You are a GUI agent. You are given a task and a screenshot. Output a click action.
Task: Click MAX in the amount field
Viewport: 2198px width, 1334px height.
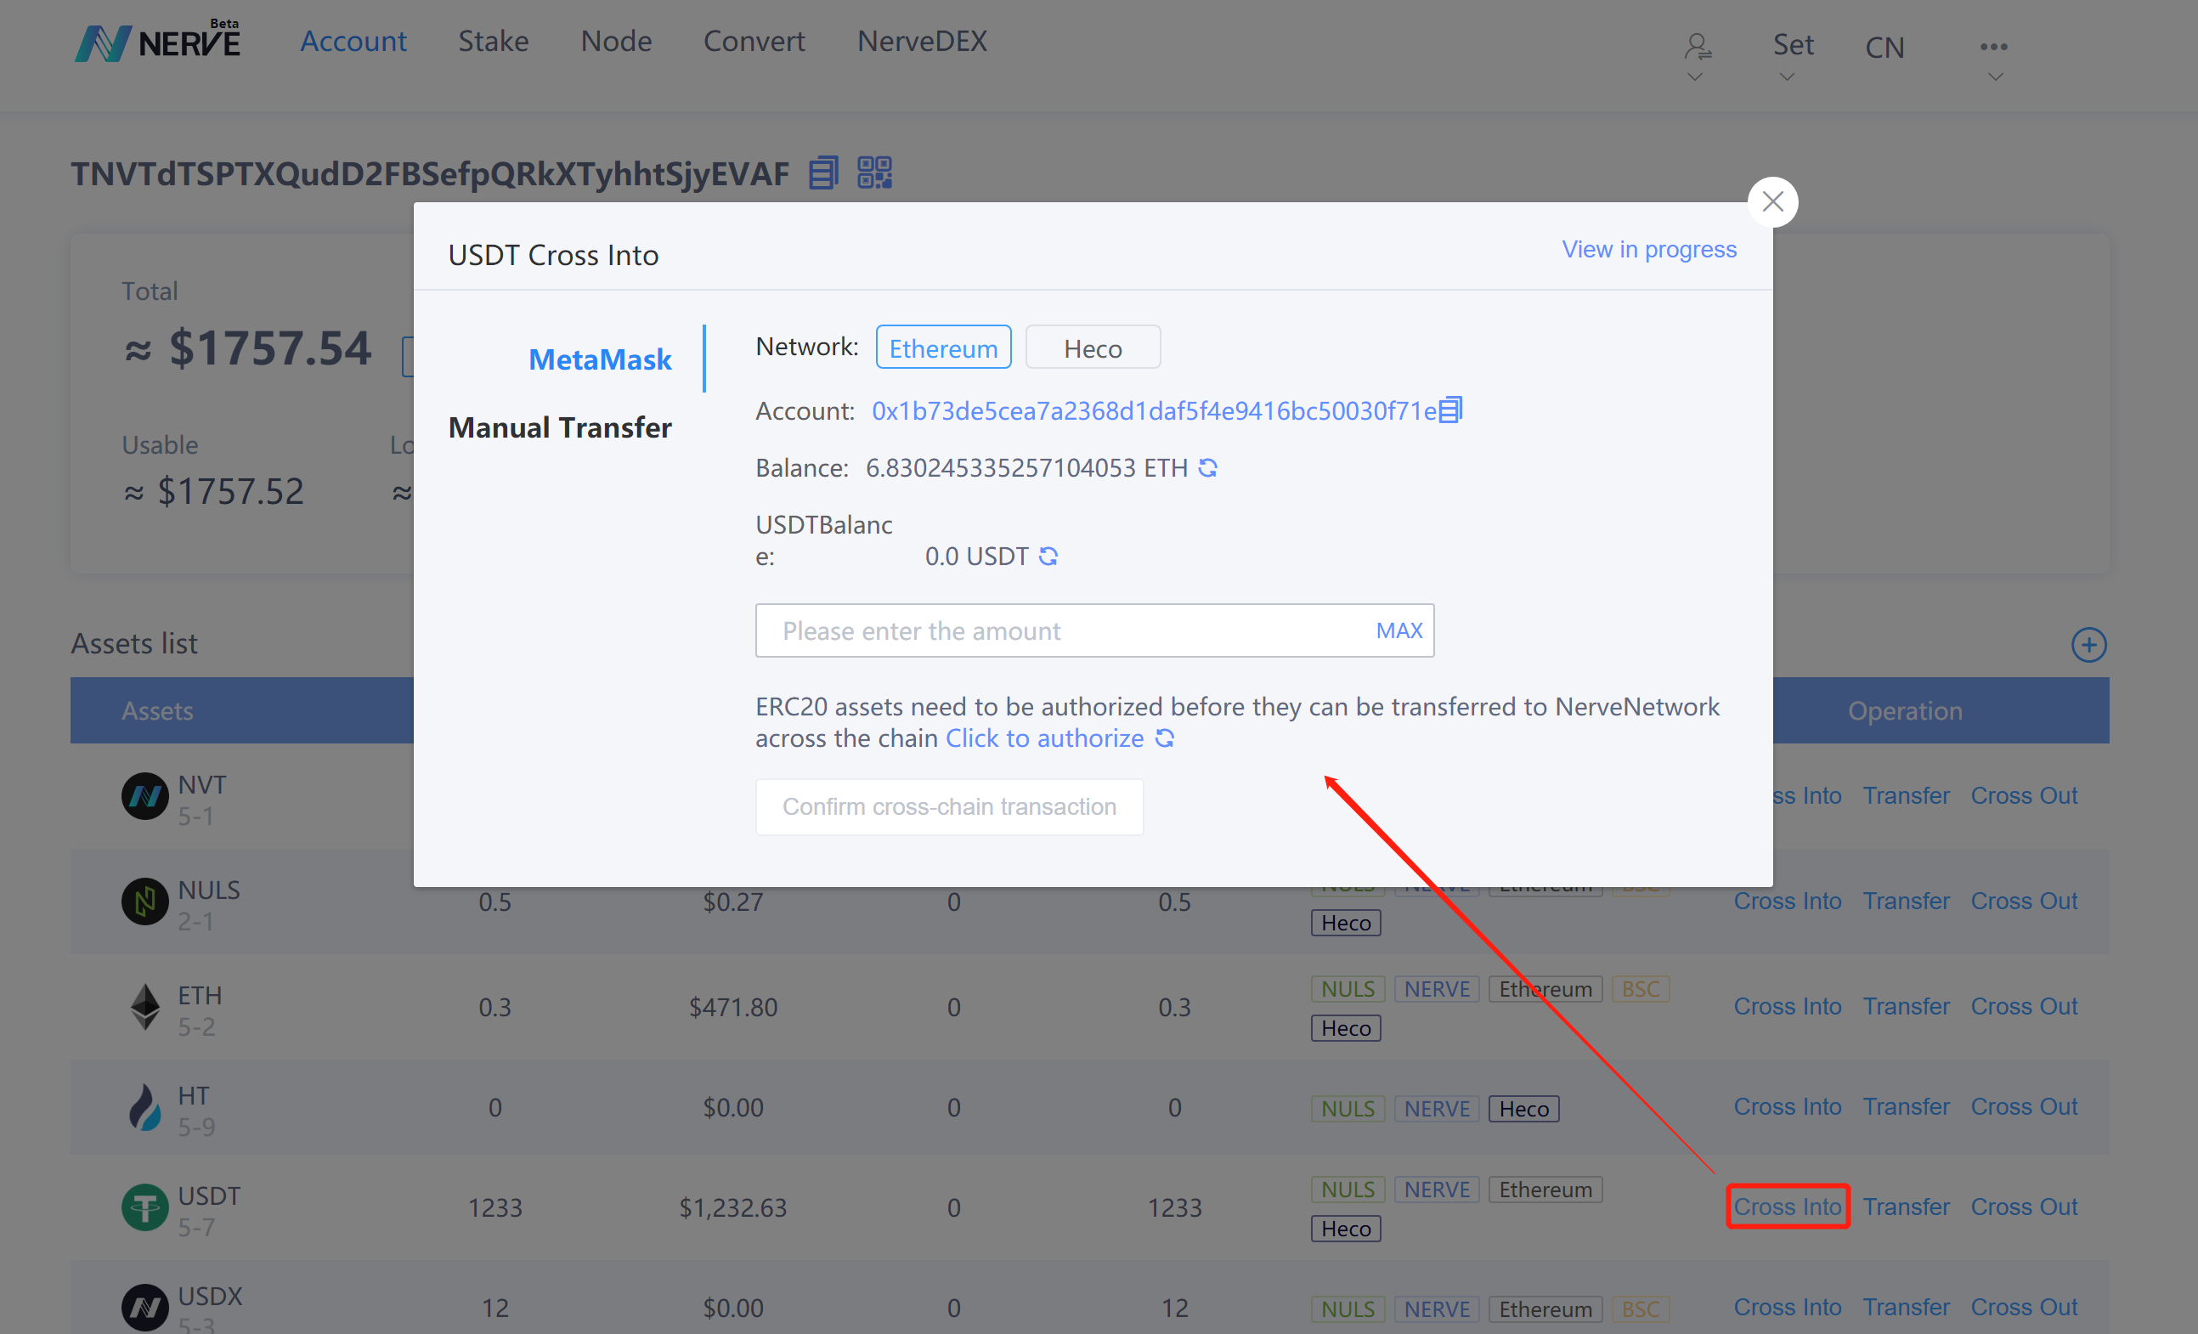pyautogui.click(x=1398, y=630)
